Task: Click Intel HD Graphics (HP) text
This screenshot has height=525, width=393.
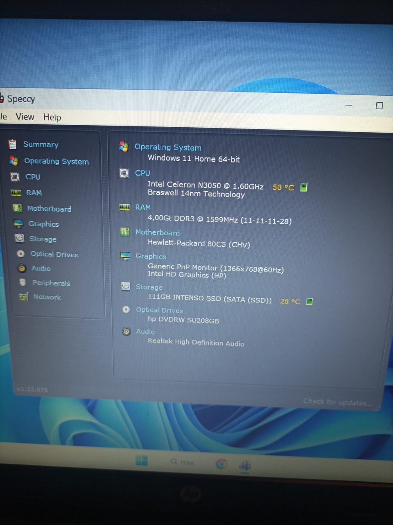Action: (187, 275)
